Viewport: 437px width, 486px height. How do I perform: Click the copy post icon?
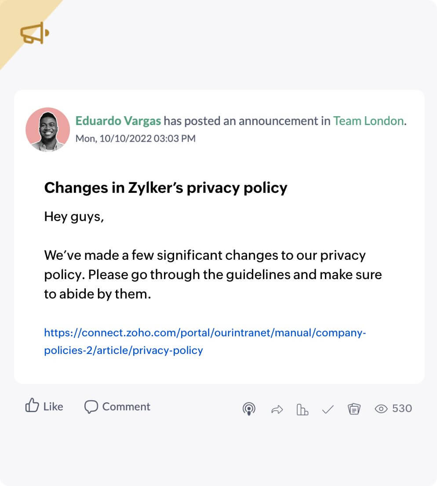[354, 409]
